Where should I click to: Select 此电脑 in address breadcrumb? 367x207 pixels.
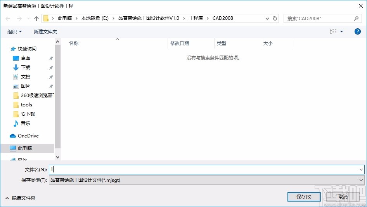(65, 18)
